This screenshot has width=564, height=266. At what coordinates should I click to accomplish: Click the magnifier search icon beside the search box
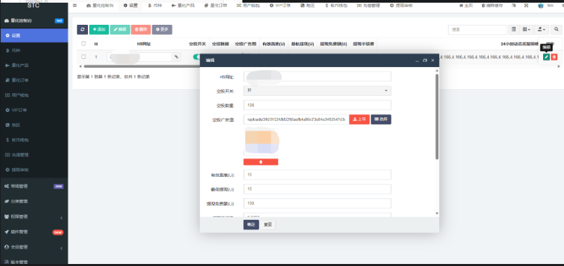pos(557,29)
